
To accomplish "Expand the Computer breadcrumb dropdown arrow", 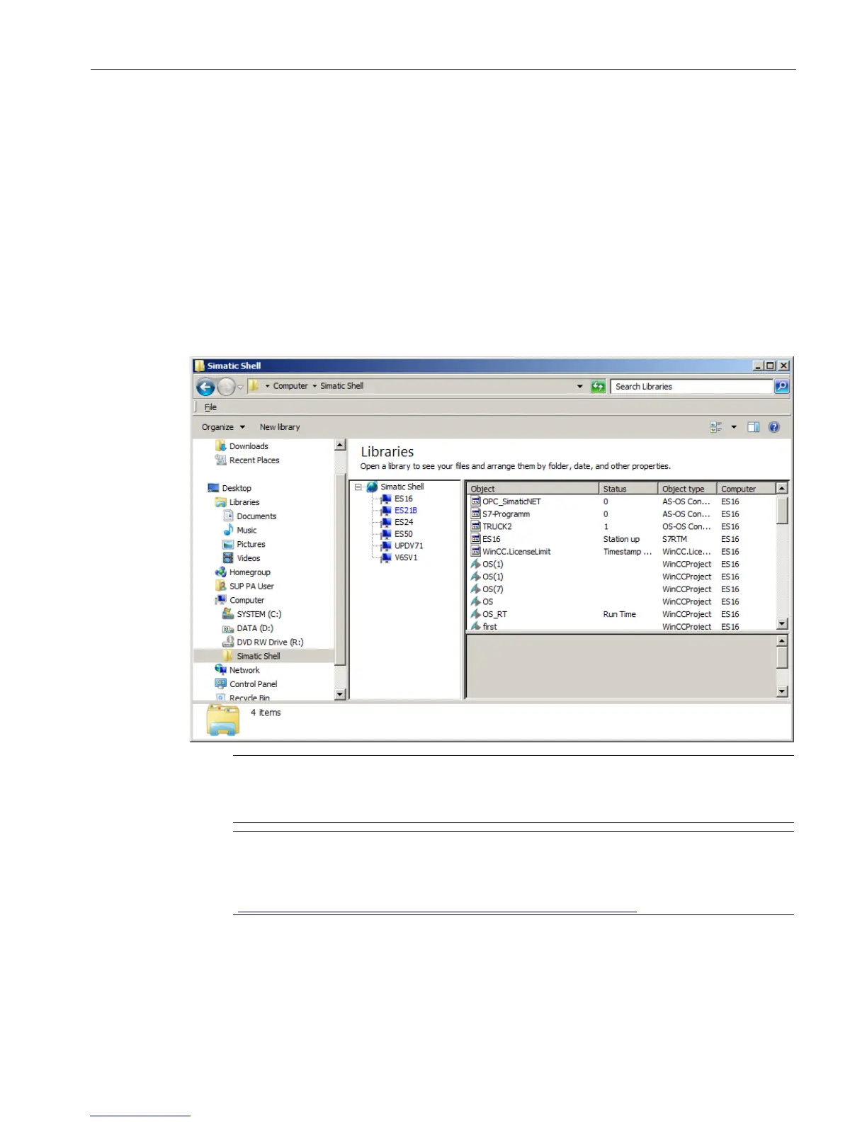I will [315, 386].
